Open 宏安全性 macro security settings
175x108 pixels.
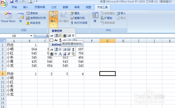click(x=33, y=23)
